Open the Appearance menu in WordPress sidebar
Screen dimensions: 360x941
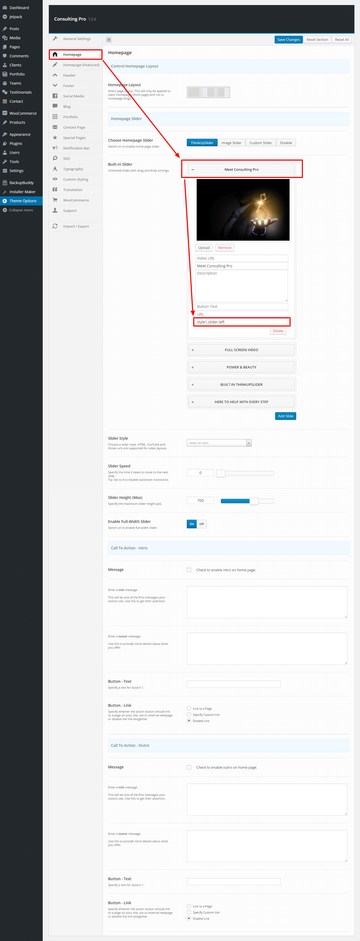(20, 134)
